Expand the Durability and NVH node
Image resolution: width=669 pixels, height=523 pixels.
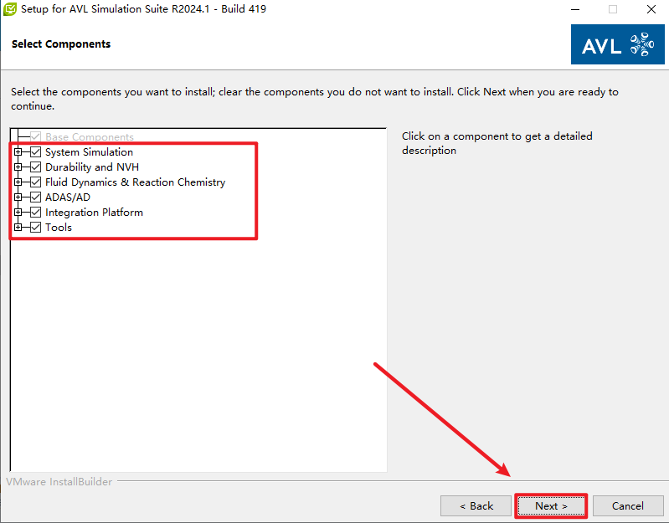click(x=18, y=167)
